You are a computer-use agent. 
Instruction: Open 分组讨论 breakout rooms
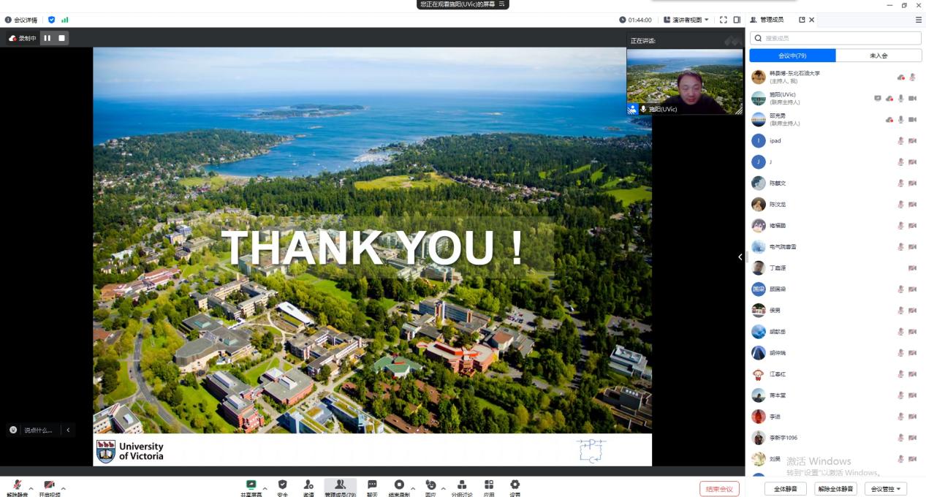[462, 486]
